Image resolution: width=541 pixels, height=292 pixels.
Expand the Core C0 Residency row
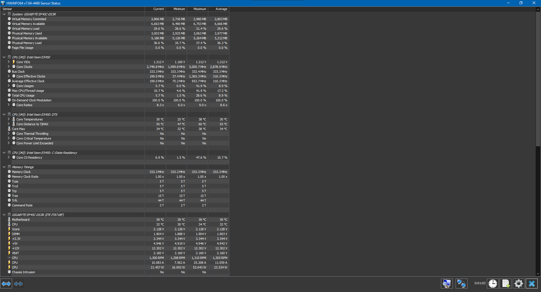pyautogui.click(x=8, y=158)
